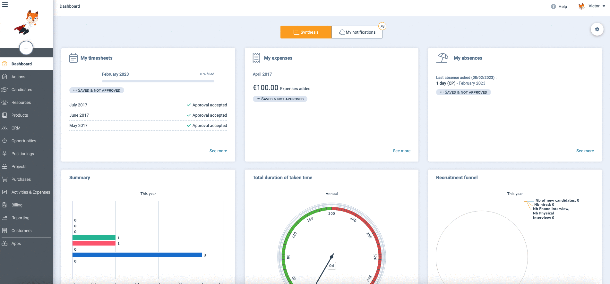Screen dimensions: 610x284
Task: Open the Candidates menu item
Action: 27,89
